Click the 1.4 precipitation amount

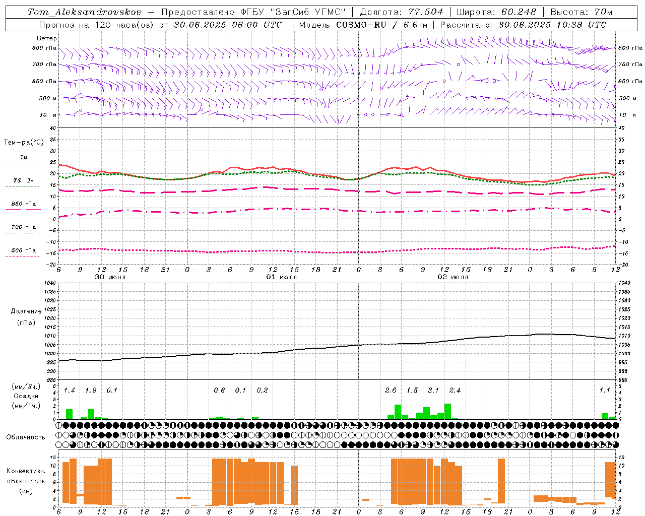click(70, 390)
